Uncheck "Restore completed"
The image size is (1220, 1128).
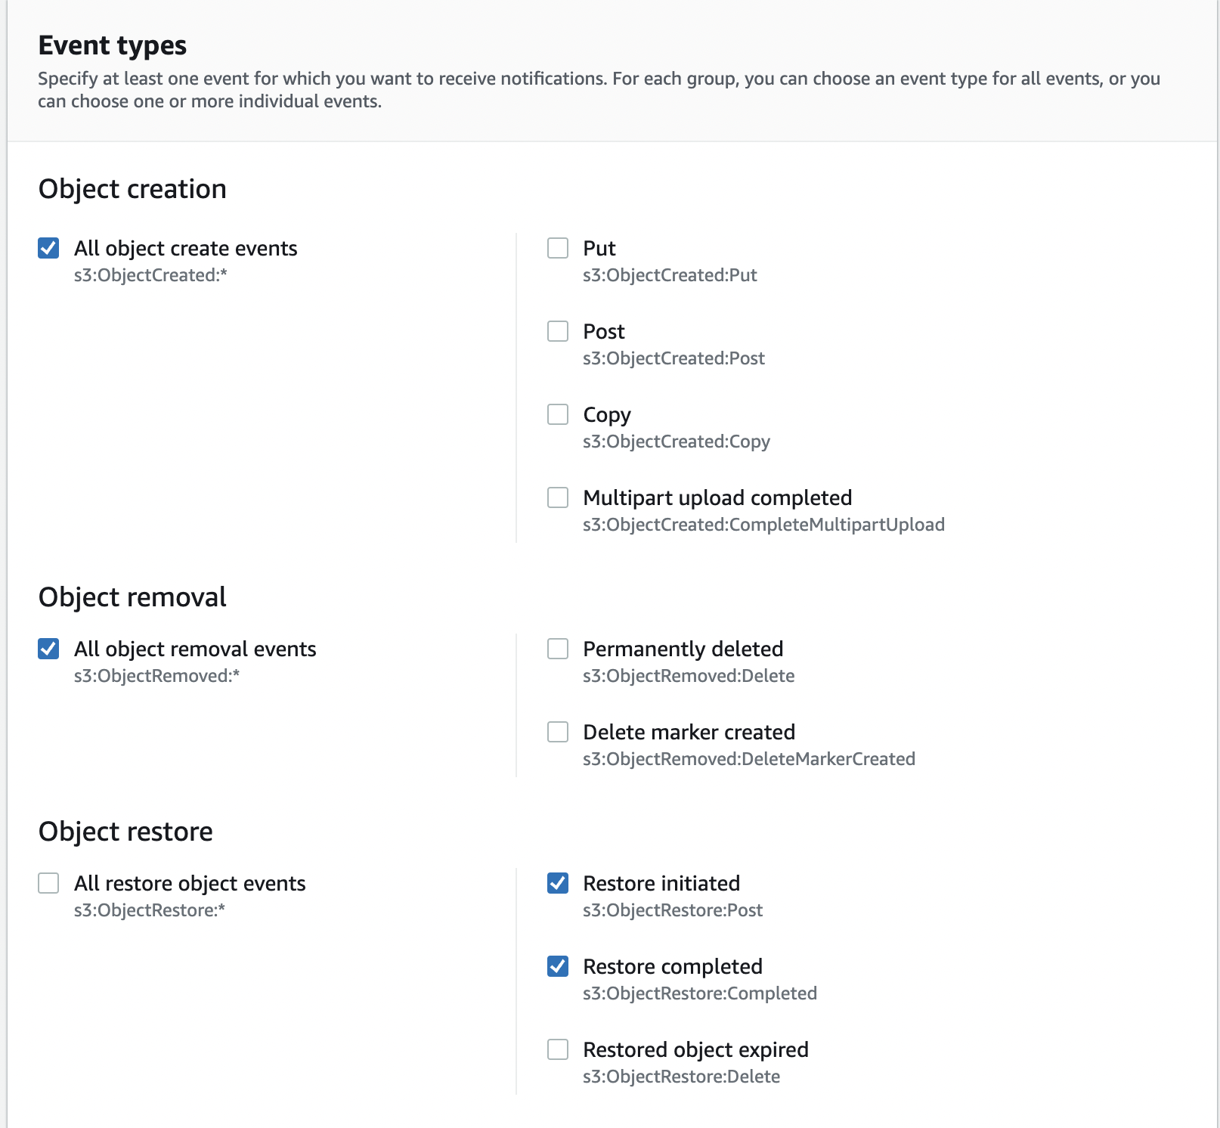[x=559, y=966]
